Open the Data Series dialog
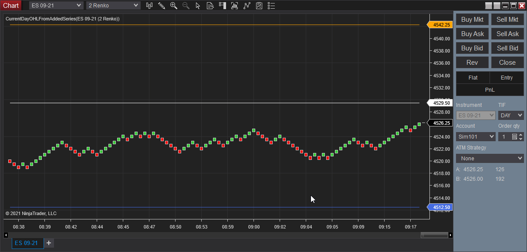527x252 pixels. 235,6
